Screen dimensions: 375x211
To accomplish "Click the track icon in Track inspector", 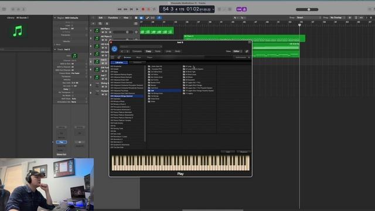I will (74, 56).
